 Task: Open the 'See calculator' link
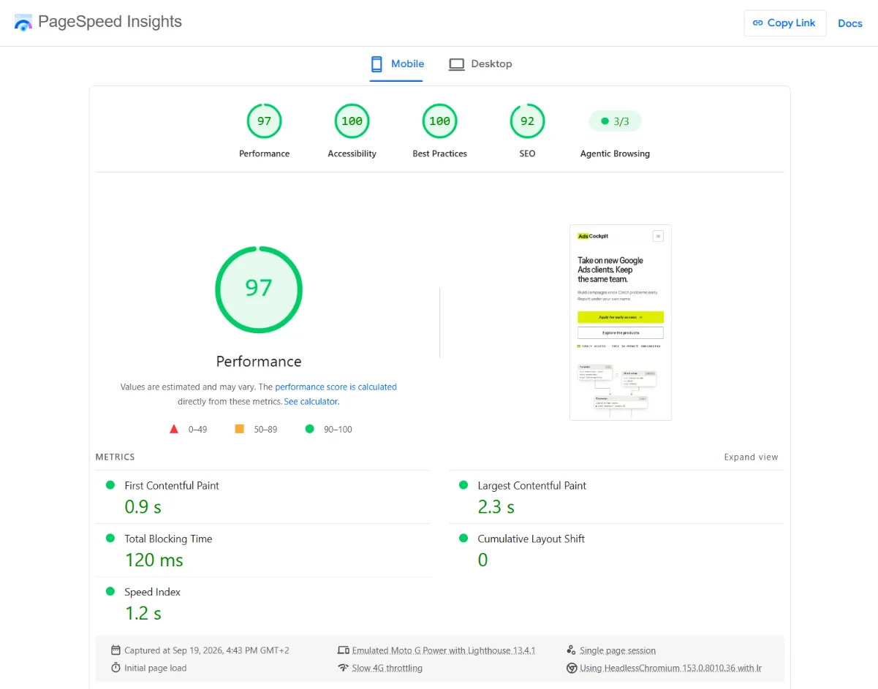[311, 402]
